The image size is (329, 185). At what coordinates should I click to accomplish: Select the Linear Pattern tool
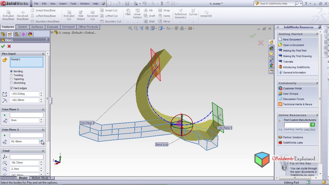point(138,14)
